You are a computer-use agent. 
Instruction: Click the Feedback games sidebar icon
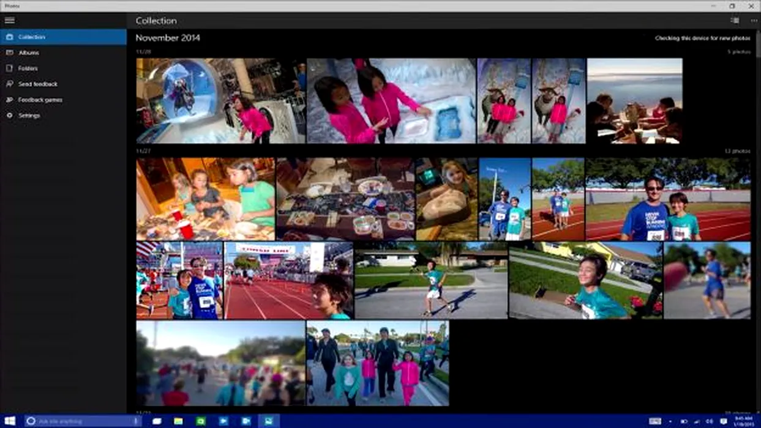(10, 100)
